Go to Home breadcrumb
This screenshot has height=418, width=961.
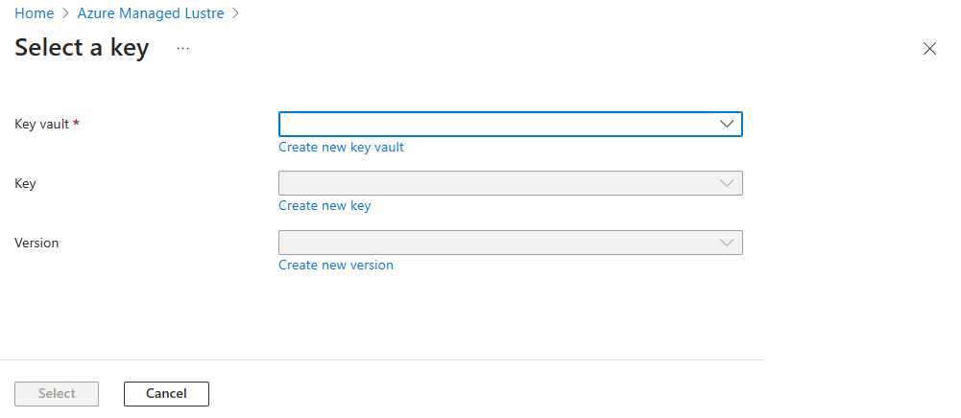34,13
